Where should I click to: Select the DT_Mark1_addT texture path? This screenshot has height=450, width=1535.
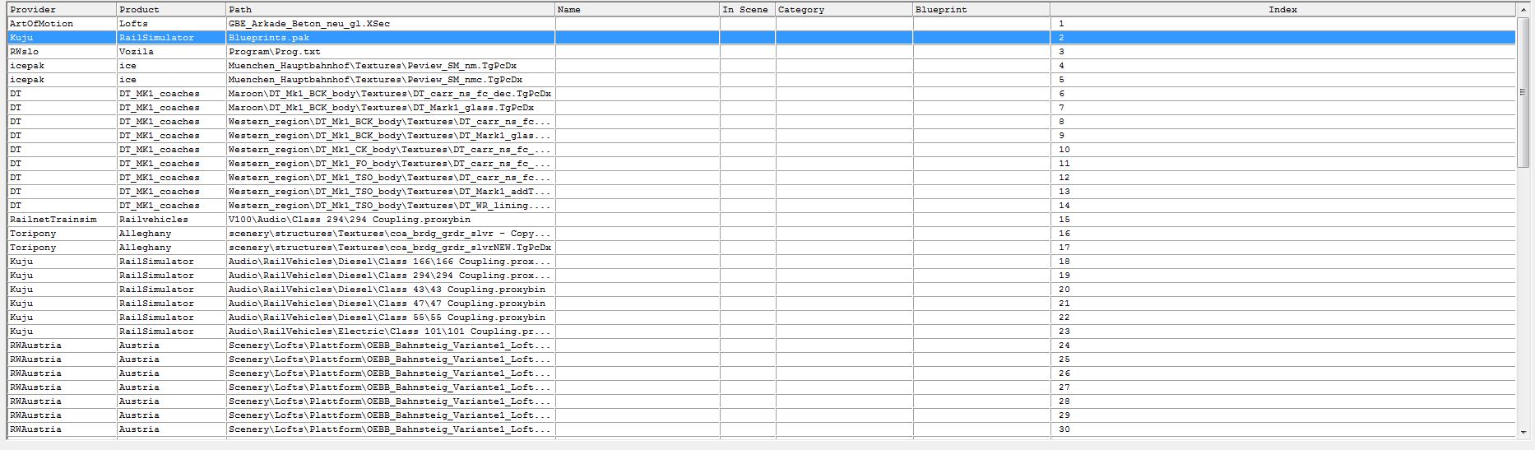click(x=390, y=192)
